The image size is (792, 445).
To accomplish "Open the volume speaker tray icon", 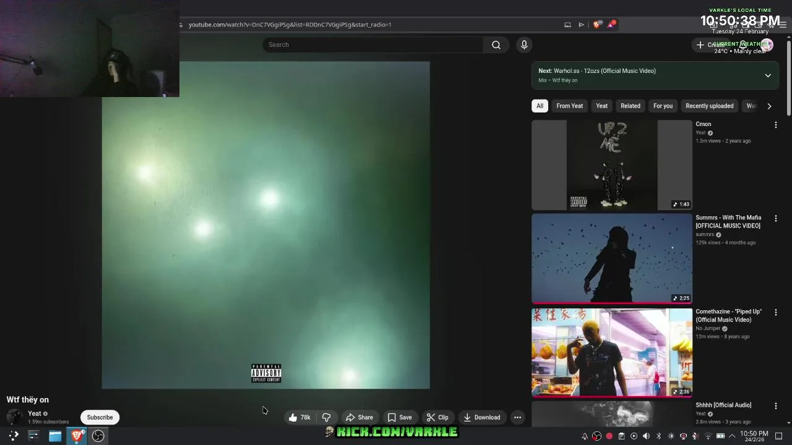I will (646, 436).
